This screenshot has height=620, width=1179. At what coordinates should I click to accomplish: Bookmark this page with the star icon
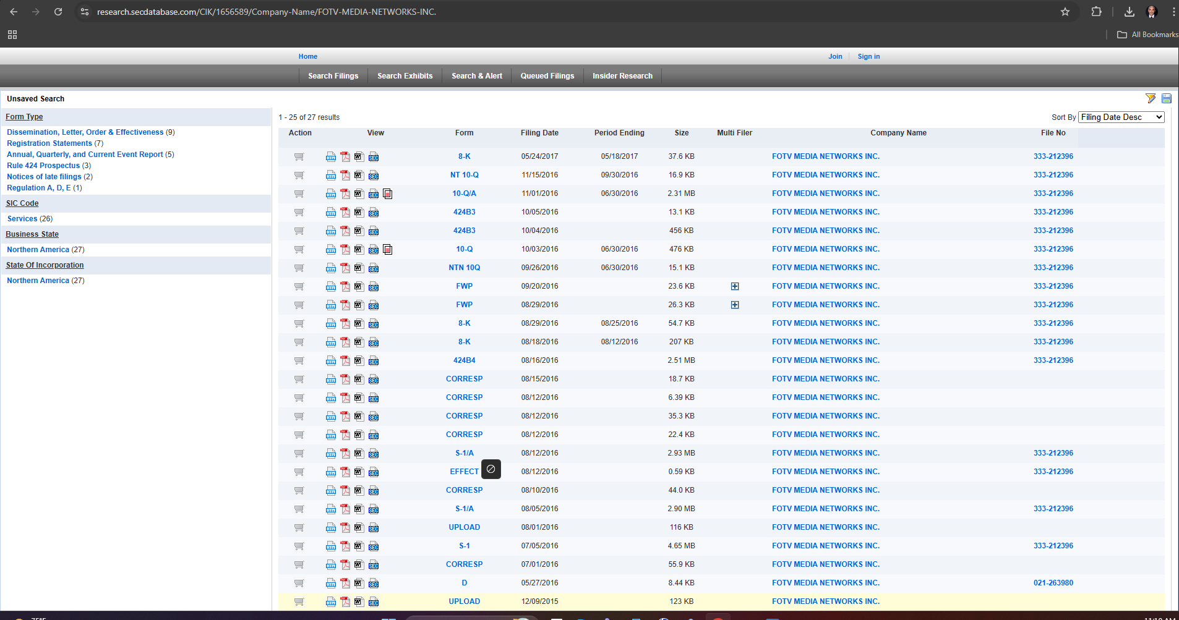click(1065, 12)
